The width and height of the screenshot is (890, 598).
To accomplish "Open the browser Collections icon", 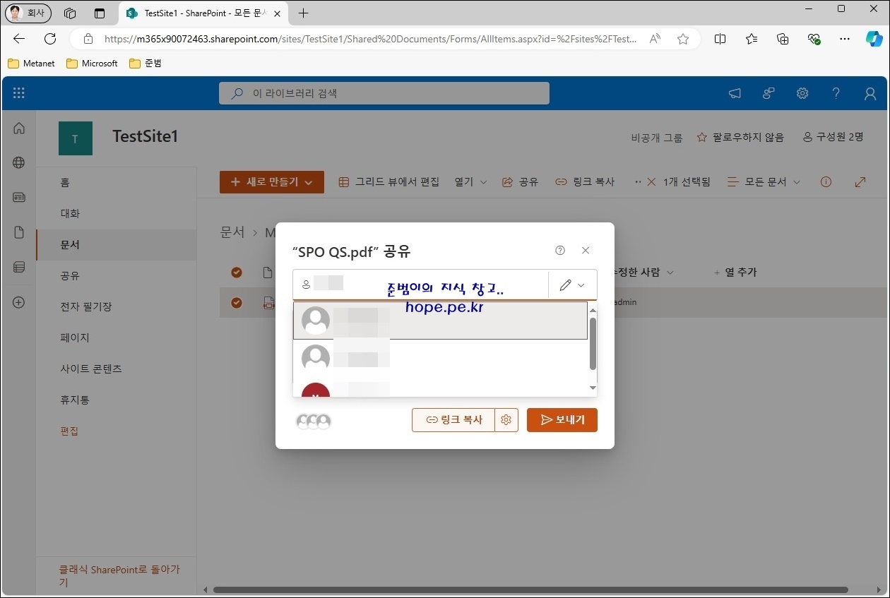I will [x=783, y=39].
